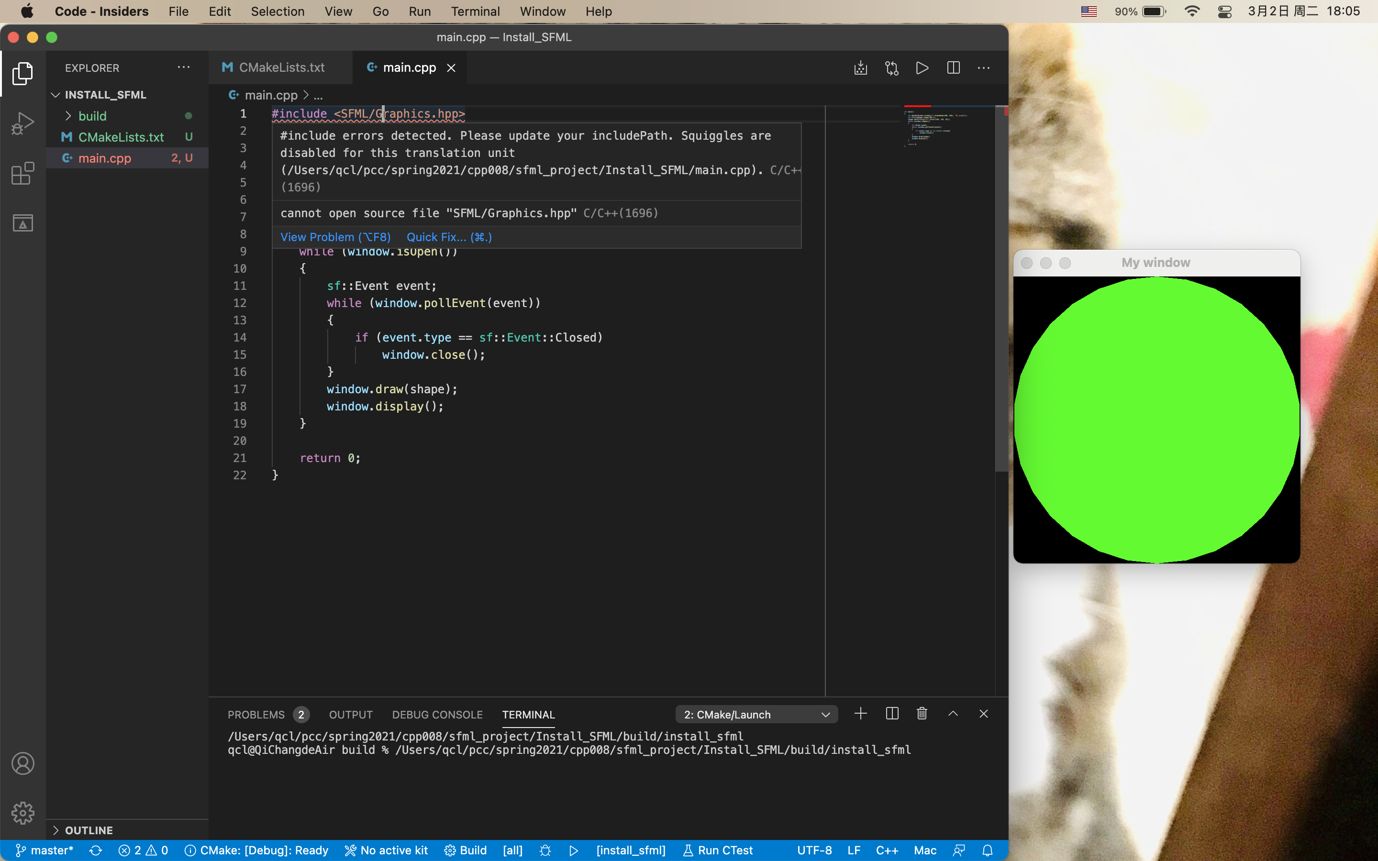Open the Terminal menu
This screenshot has width=1378, height=861.
[x=475, y=11]
